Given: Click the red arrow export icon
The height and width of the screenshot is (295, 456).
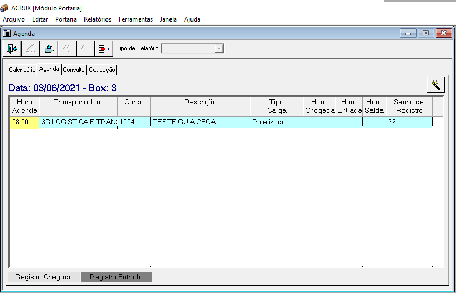Looking at the screenshot, I should tap(104, 49).
